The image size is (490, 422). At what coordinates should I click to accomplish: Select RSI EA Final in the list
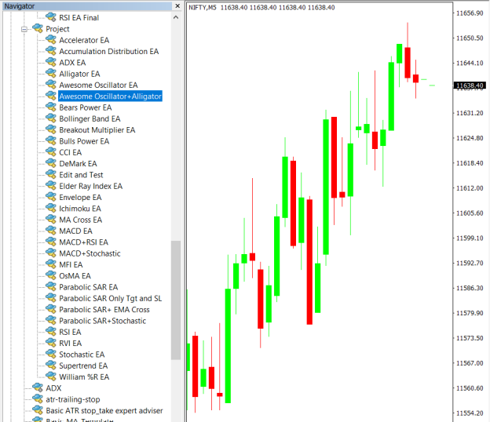(79, 18)
